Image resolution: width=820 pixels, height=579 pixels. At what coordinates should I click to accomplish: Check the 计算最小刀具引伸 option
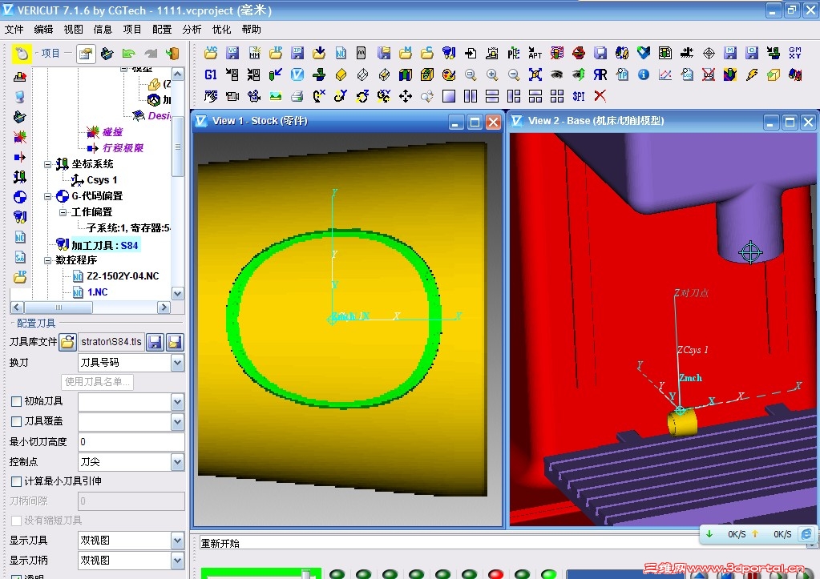(16, 481)
